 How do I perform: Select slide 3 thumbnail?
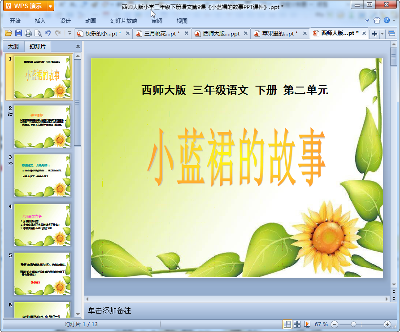tap(42, 175)
